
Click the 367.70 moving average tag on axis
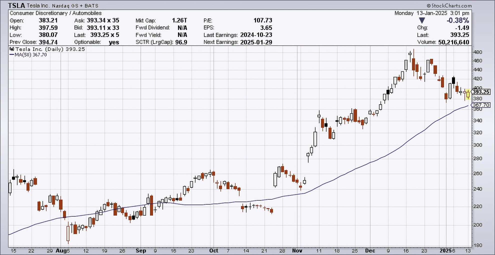pos(481,105)
